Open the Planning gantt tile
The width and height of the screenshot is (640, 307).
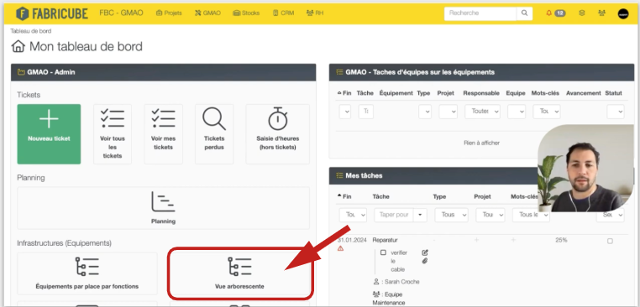(163, 208)
